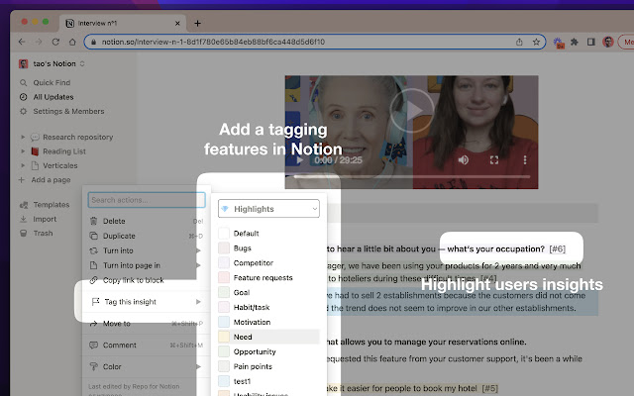
Task: Open the Highlights dropdown
Action: pos(268,209)
